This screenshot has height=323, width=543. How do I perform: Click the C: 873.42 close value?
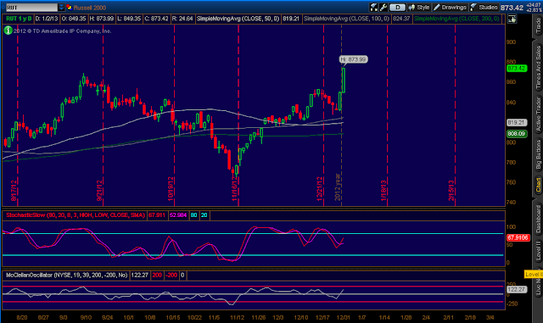tap(156, 19)
